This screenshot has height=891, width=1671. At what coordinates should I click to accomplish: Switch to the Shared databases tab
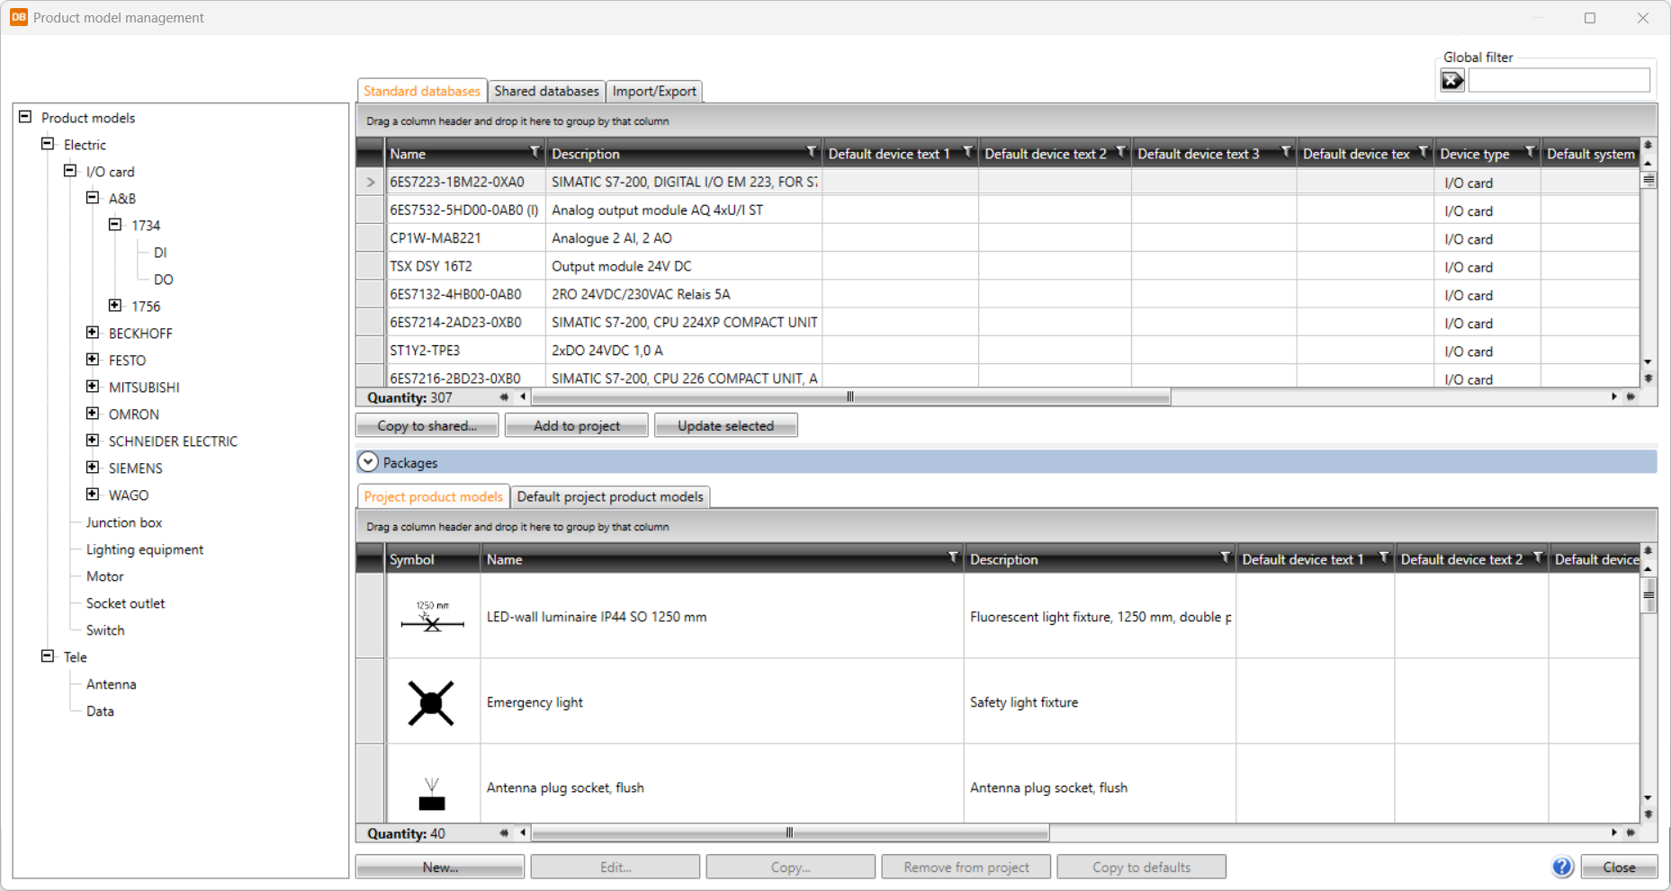click(x=545, y=91)
